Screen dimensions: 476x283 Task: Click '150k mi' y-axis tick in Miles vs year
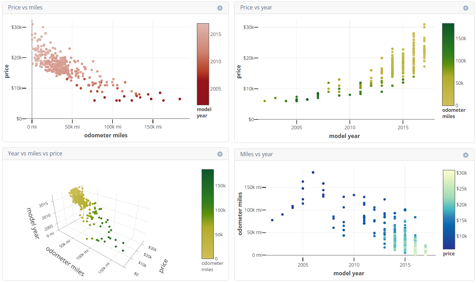tap(253, 188)
